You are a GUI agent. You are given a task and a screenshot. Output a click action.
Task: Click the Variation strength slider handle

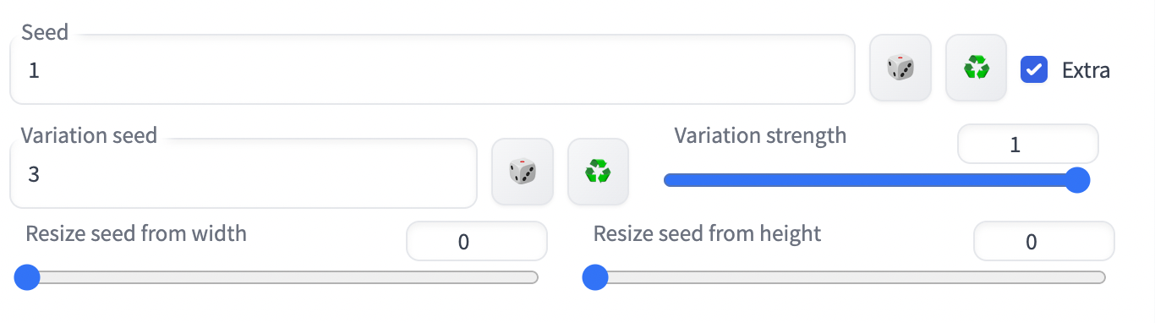click(1077, 180)
